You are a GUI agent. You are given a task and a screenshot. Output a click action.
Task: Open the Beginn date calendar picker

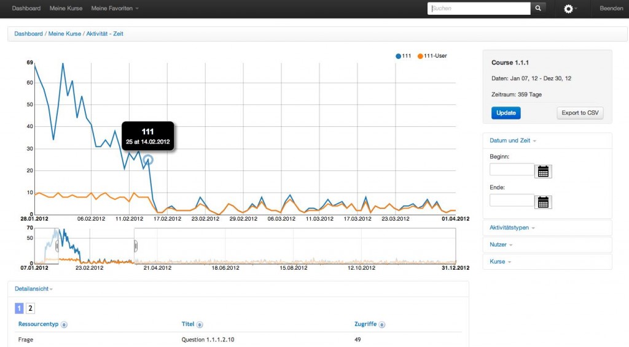543,171
